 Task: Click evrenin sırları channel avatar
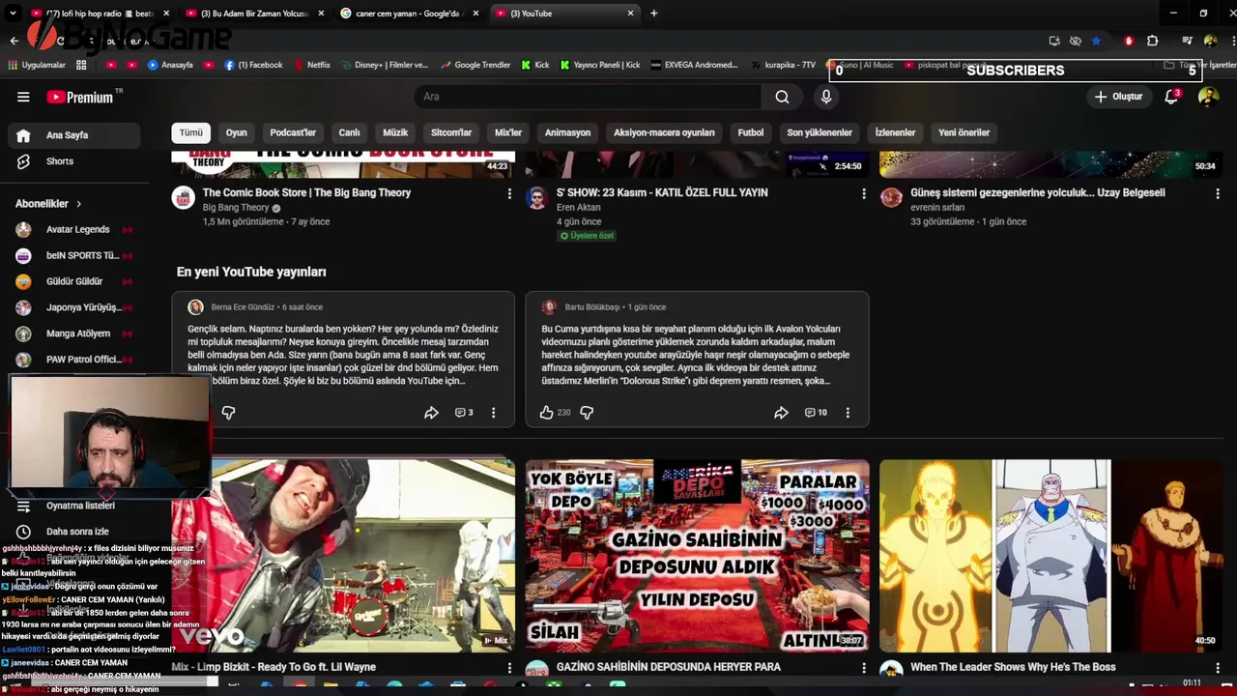pyautogui.click(x=891, y=198)
